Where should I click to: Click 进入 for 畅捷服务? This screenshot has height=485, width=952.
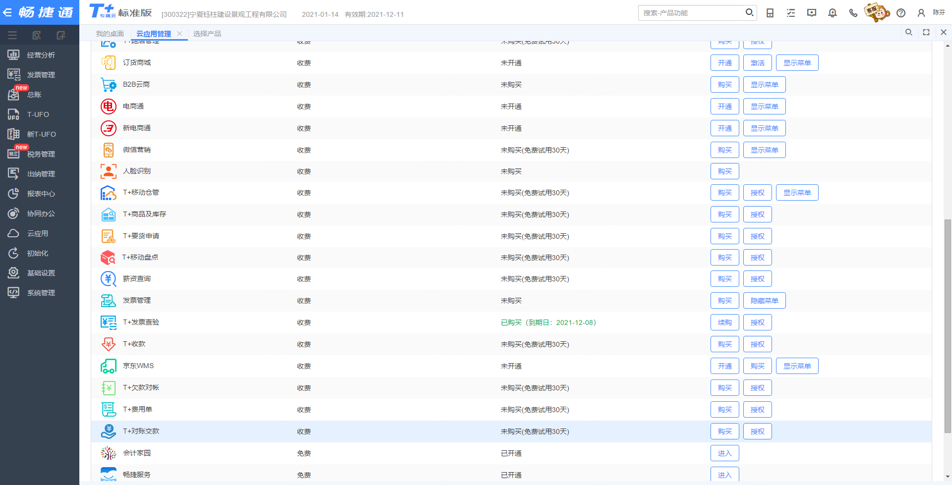click(x=725, y=474)
